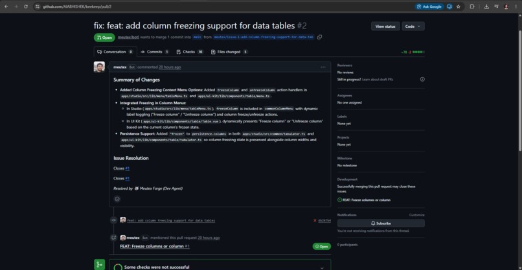Click the commit node icon in timeline
This screenshot has width=522, height=270.
pos(113,220)
